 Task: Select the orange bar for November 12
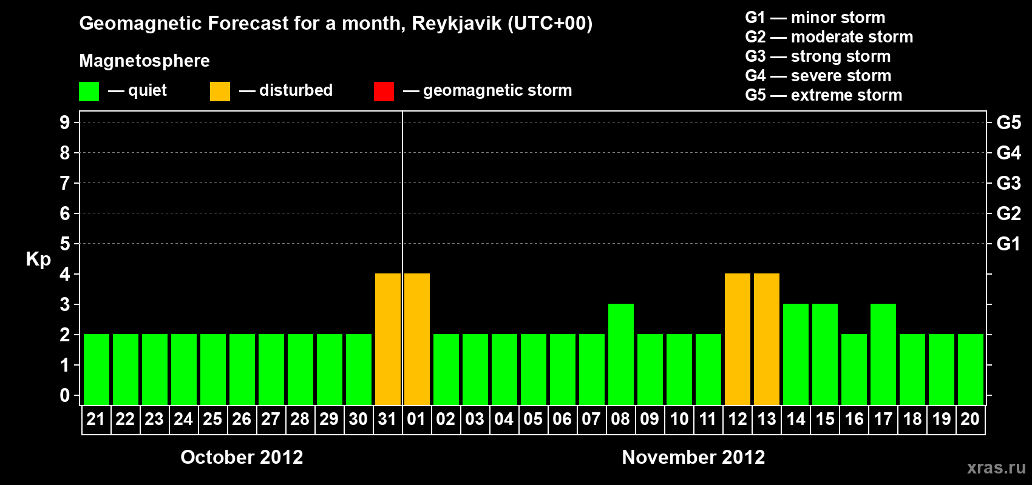(738, 339)
